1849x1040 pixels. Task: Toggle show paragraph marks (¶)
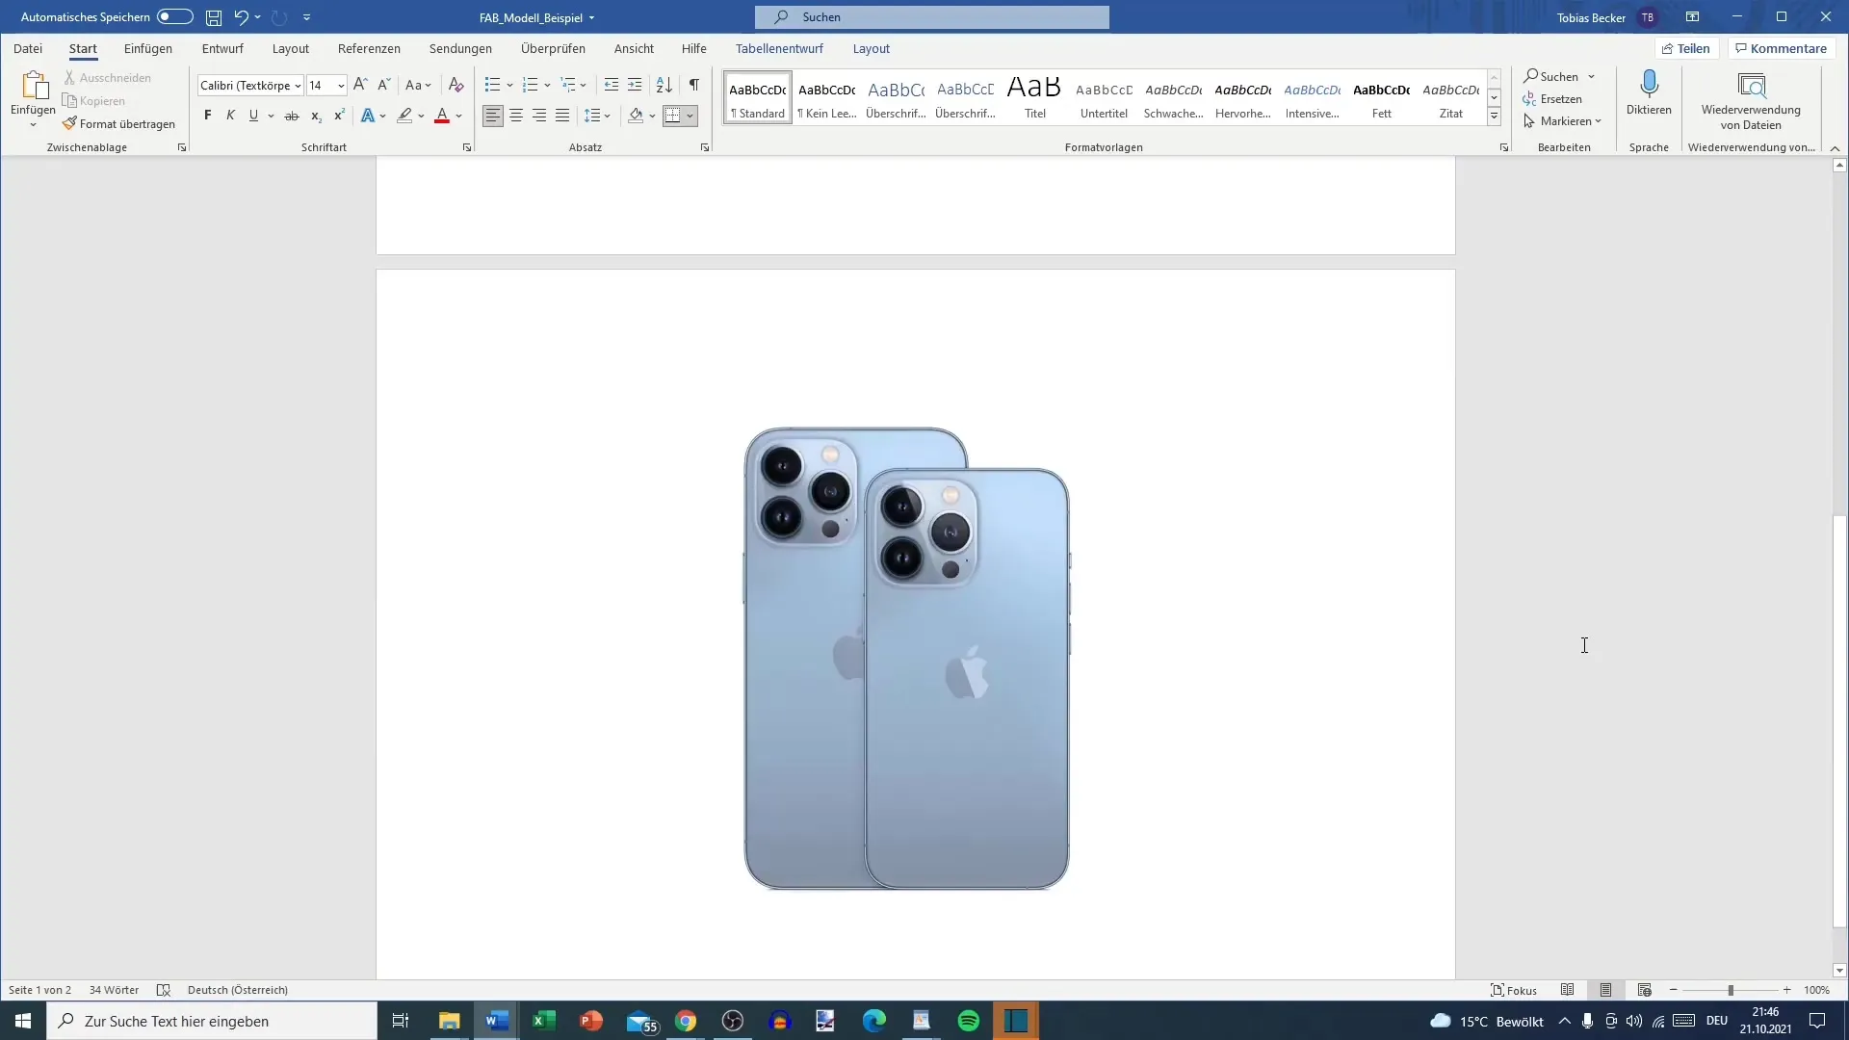pyautogui.click(x=694, y=85)
